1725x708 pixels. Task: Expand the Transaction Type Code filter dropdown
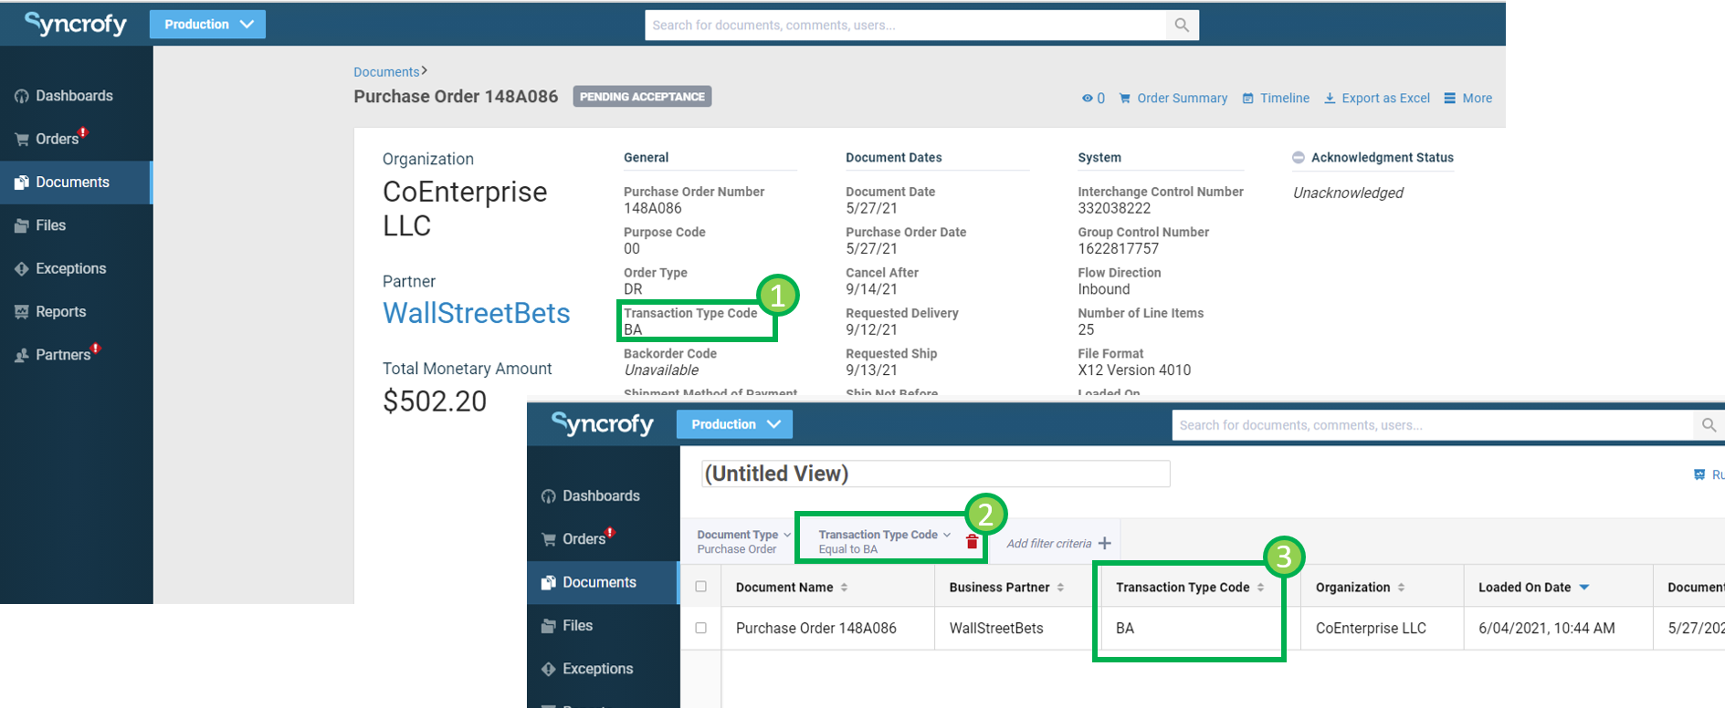click(947, 535)
